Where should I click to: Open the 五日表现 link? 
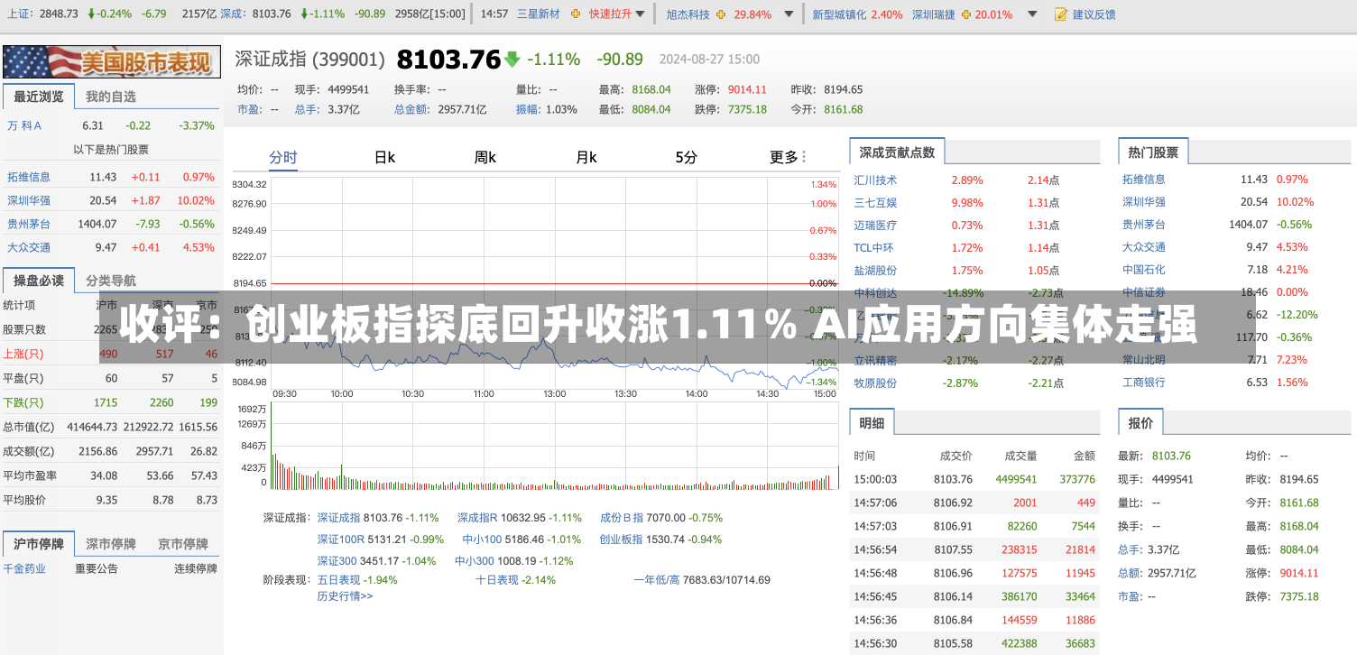(x=338, y=580)
